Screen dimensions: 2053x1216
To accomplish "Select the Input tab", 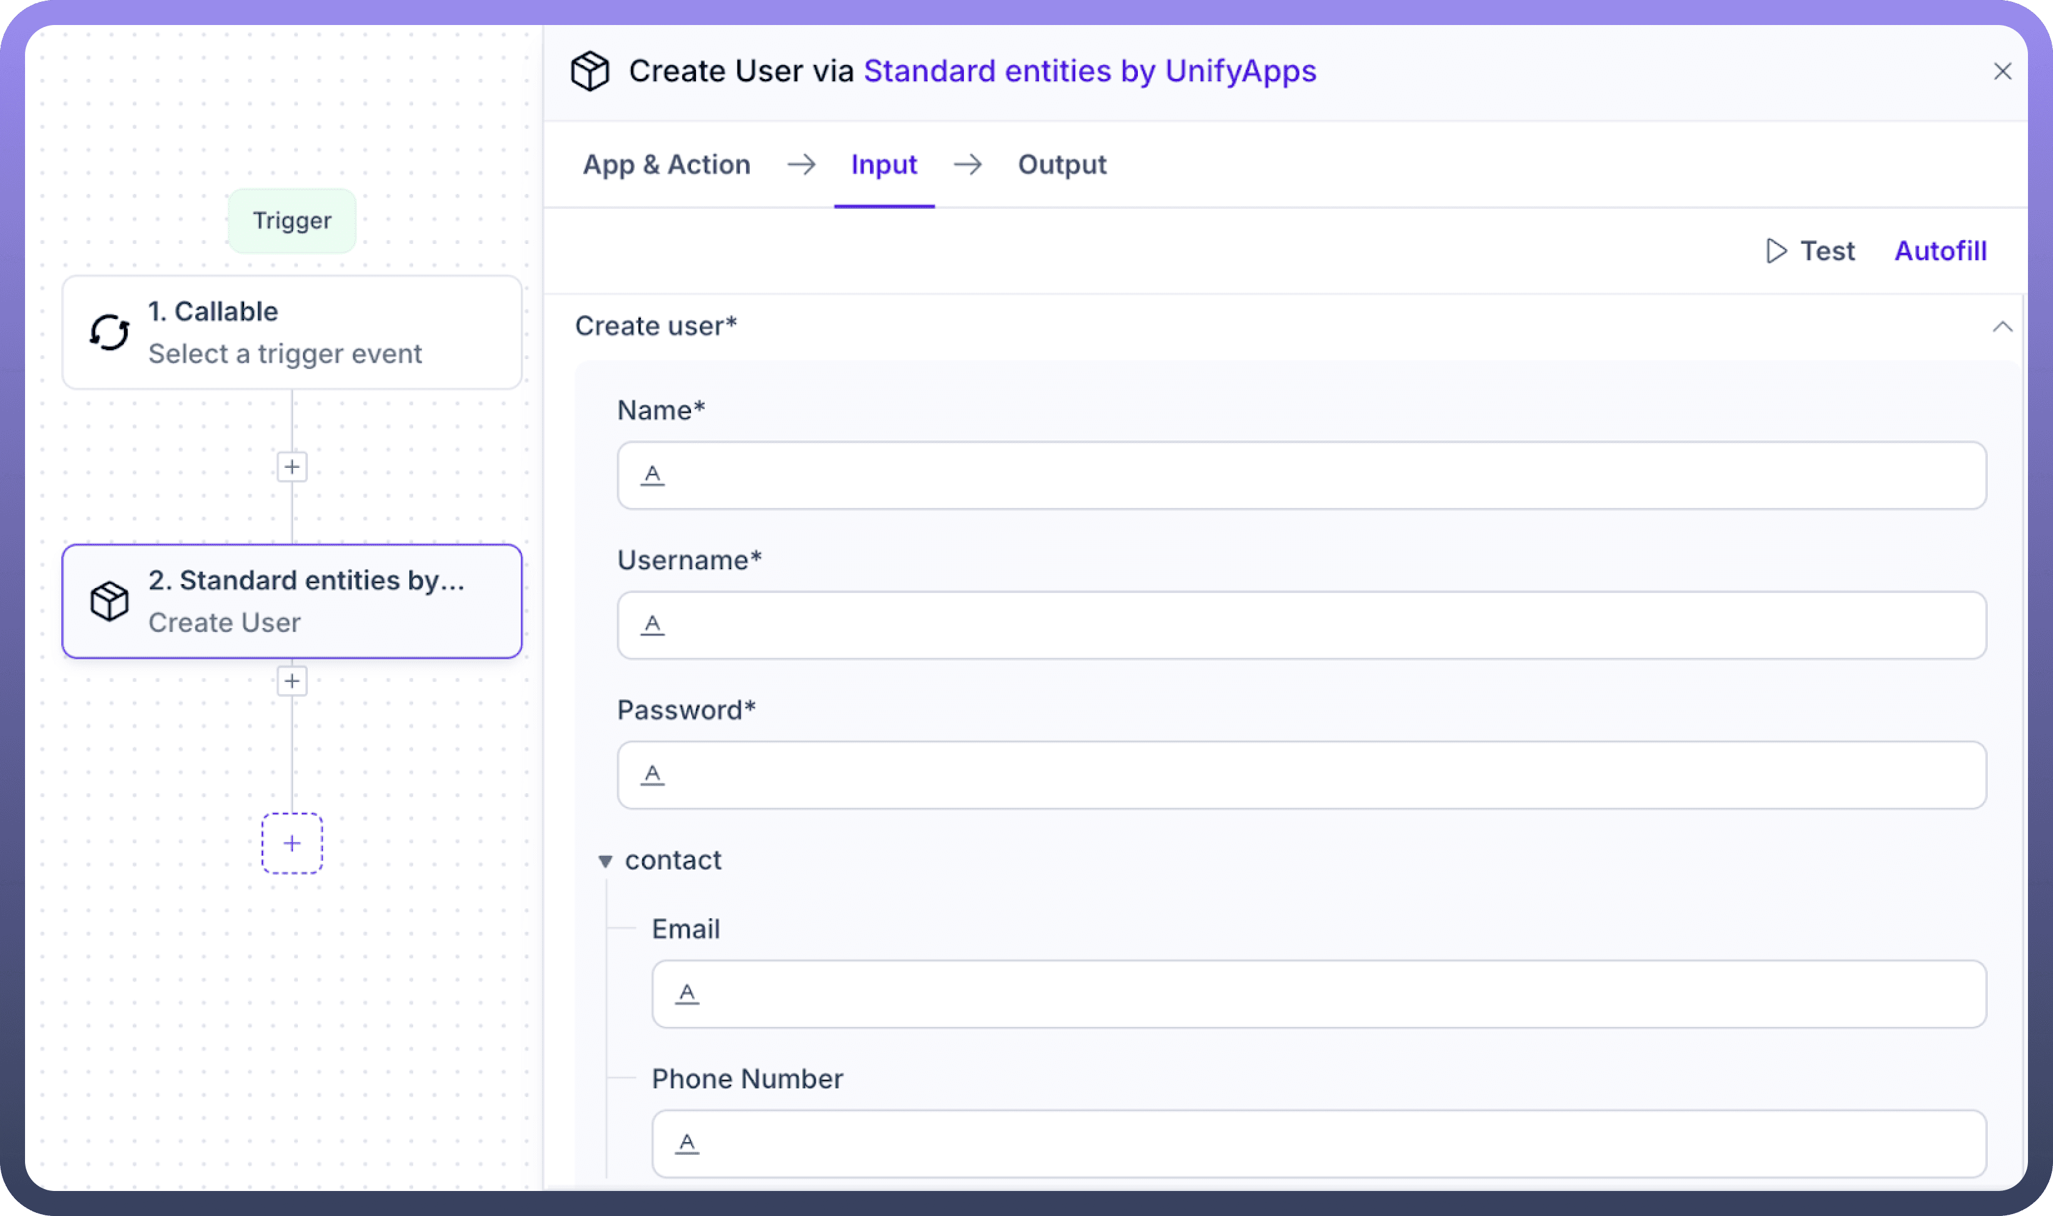I will [x=884, y=165].
